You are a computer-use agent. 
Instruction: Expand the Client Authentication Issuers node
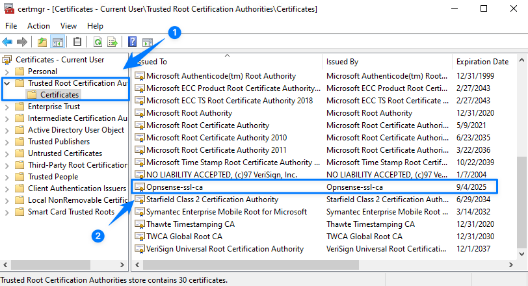(7, 188)
